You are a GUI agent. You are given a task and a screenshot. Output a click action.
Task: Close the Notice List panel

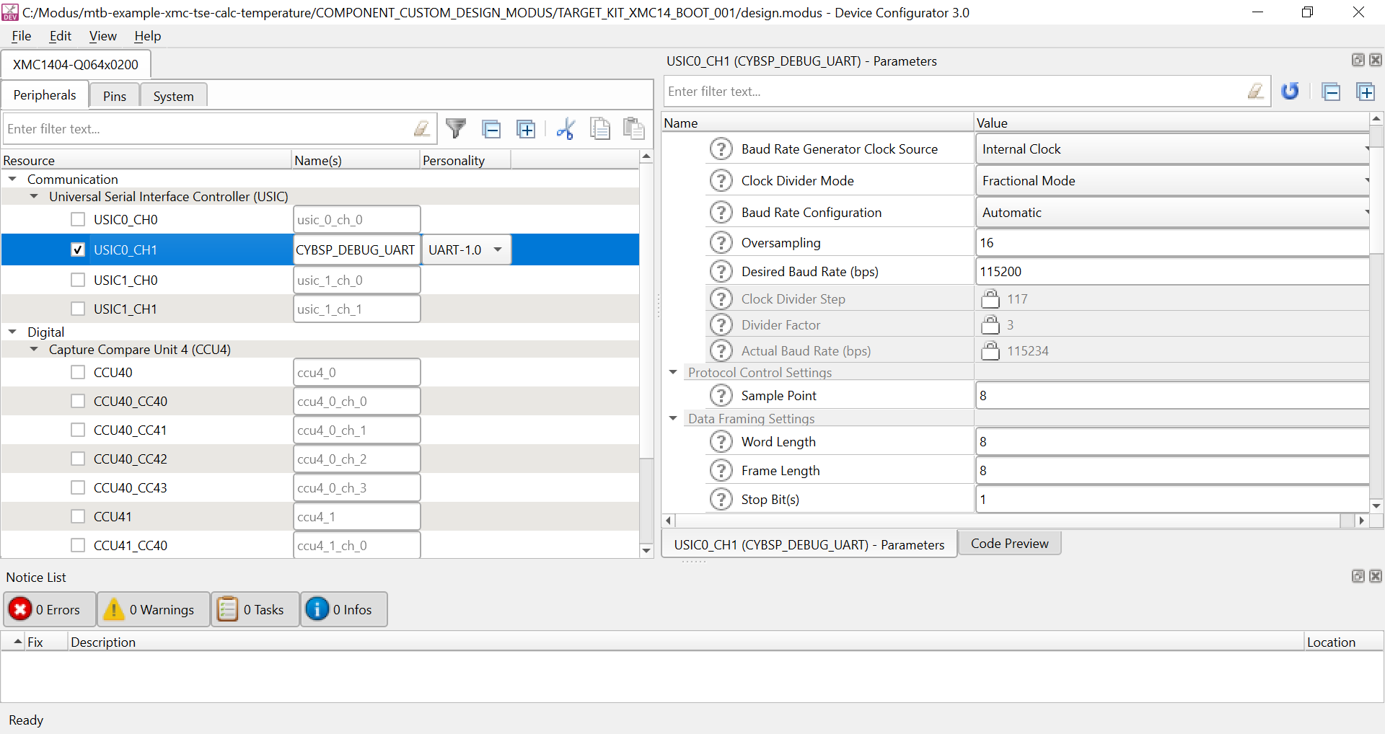pyautogui.click(x=1376, y=576)
